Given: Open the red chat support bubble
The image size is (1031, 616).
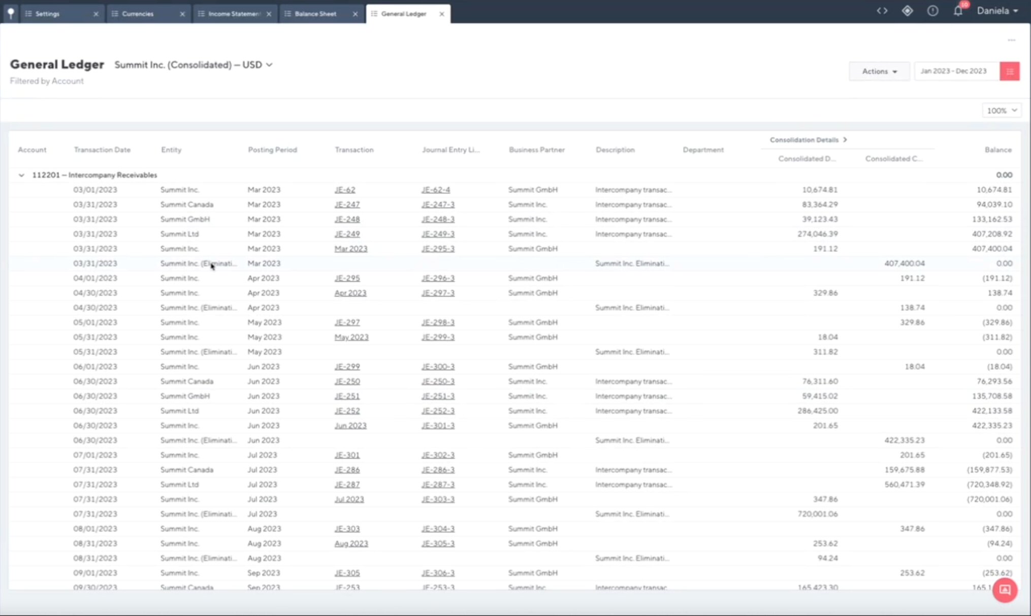Looking at the screenshot, I should point(1005,590).
